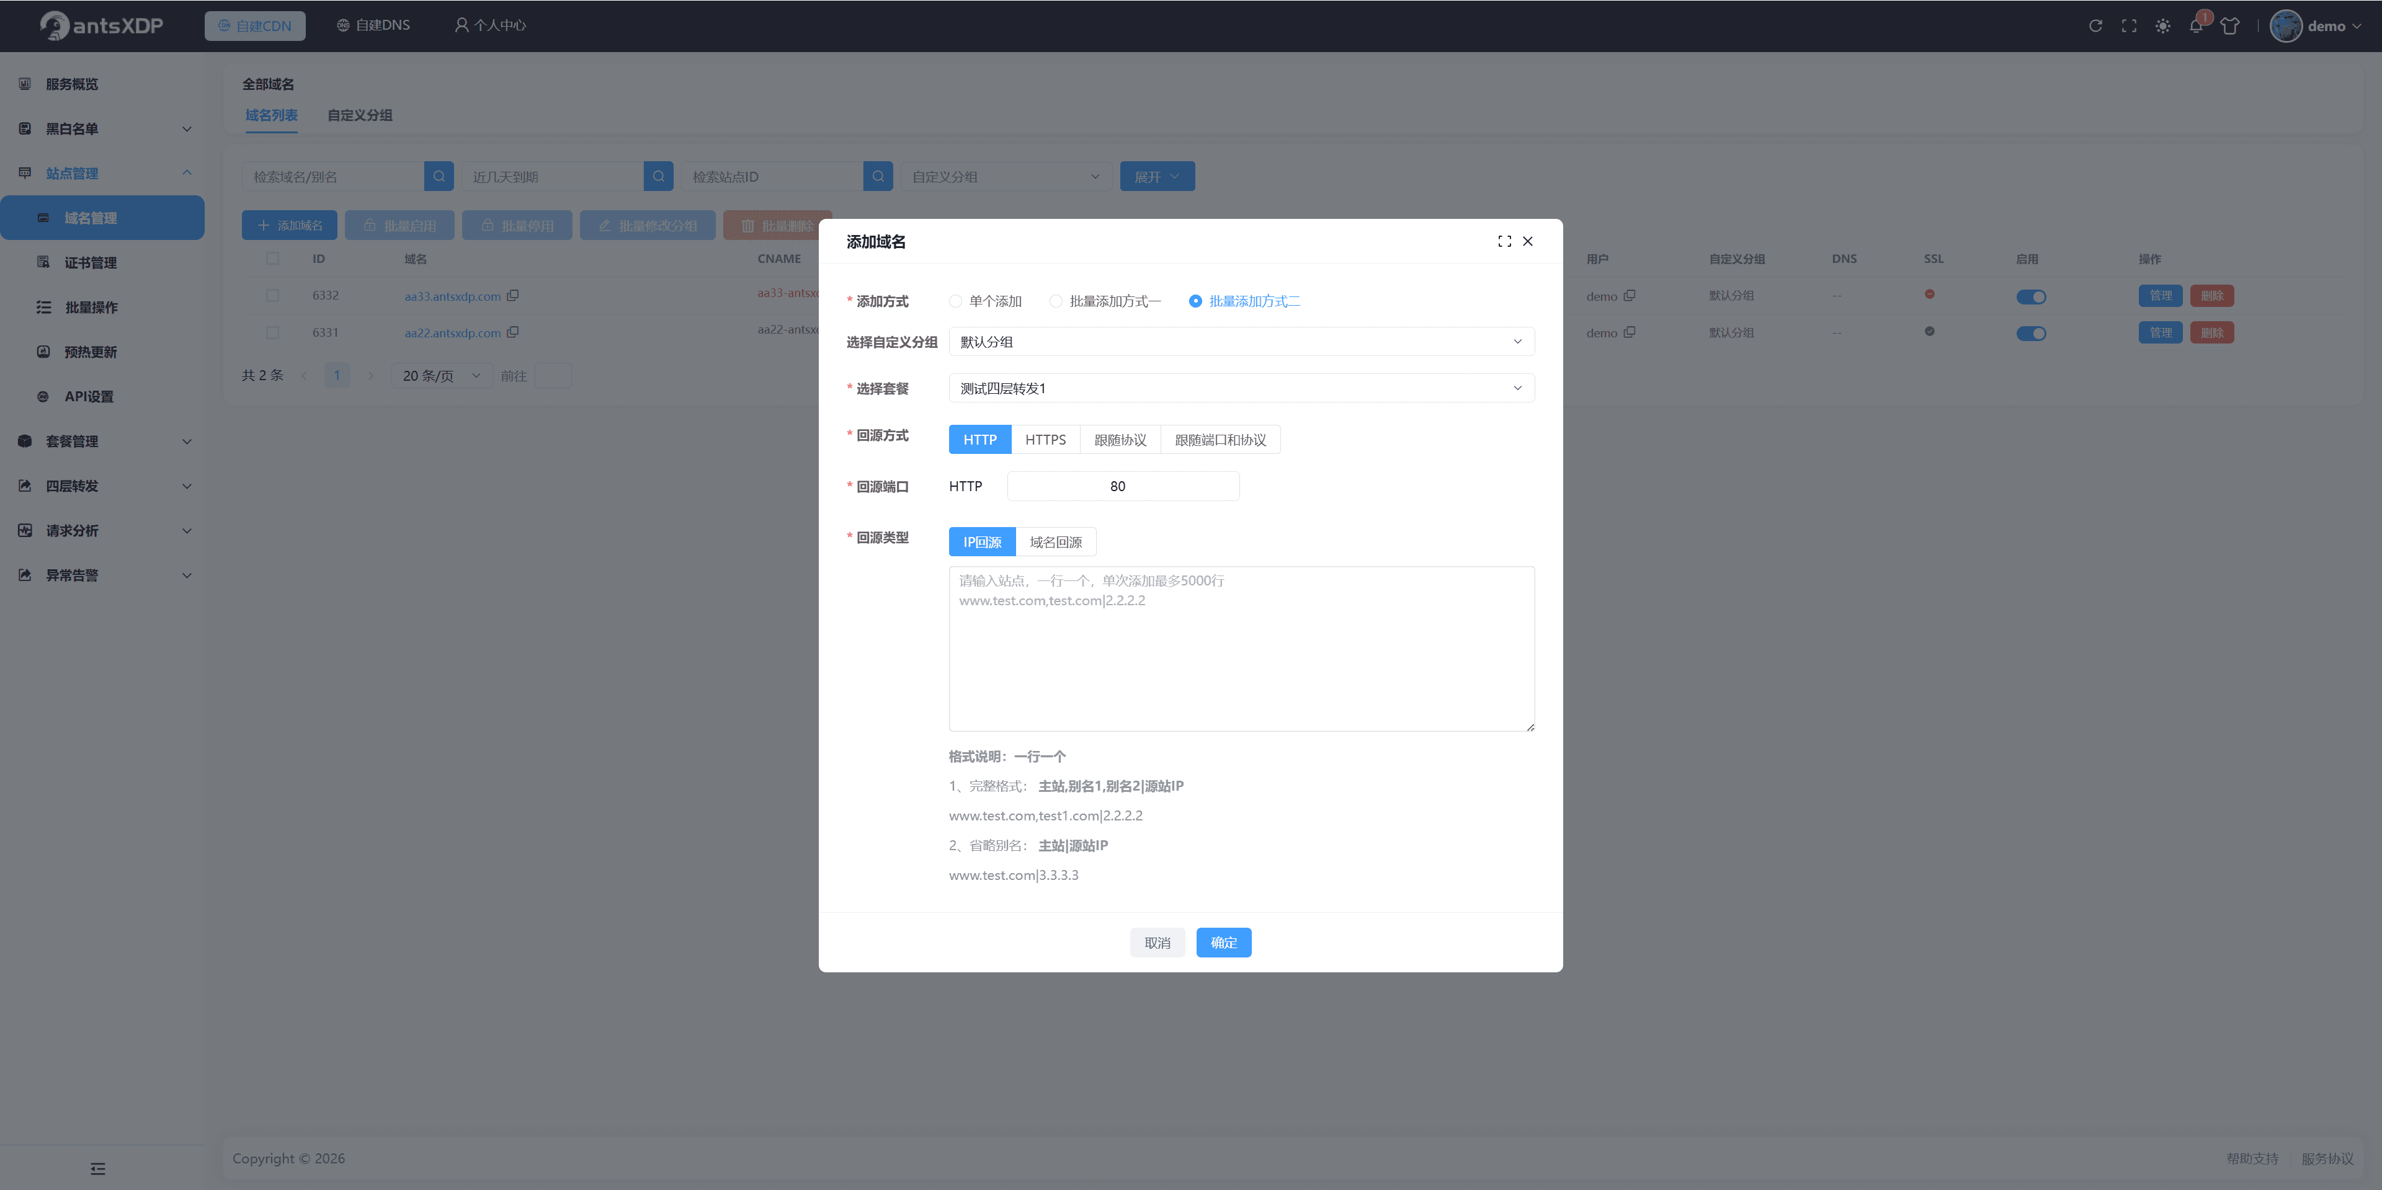Close the 添加域名 dialog

point(1528,241)
